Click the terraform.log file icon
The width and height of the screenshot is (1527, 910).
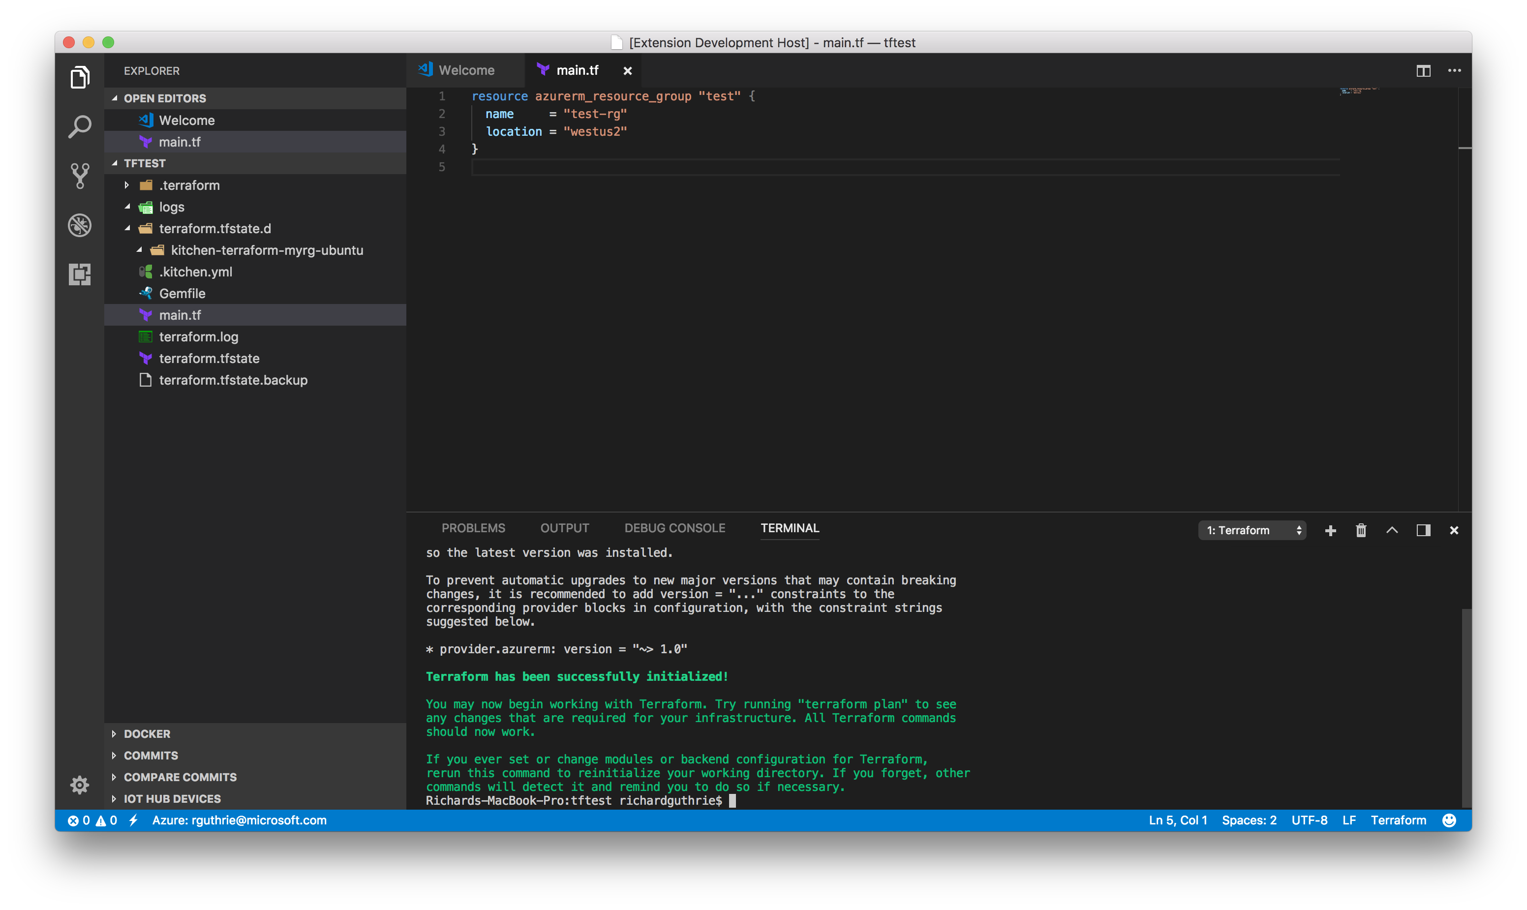coord(145,336)
